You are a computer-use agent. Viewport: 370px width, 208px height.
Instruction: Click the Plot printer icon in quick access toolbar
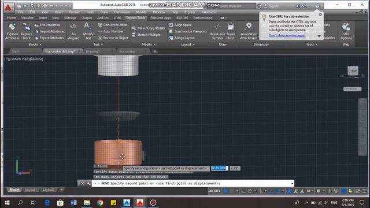[x=45, y=6]
